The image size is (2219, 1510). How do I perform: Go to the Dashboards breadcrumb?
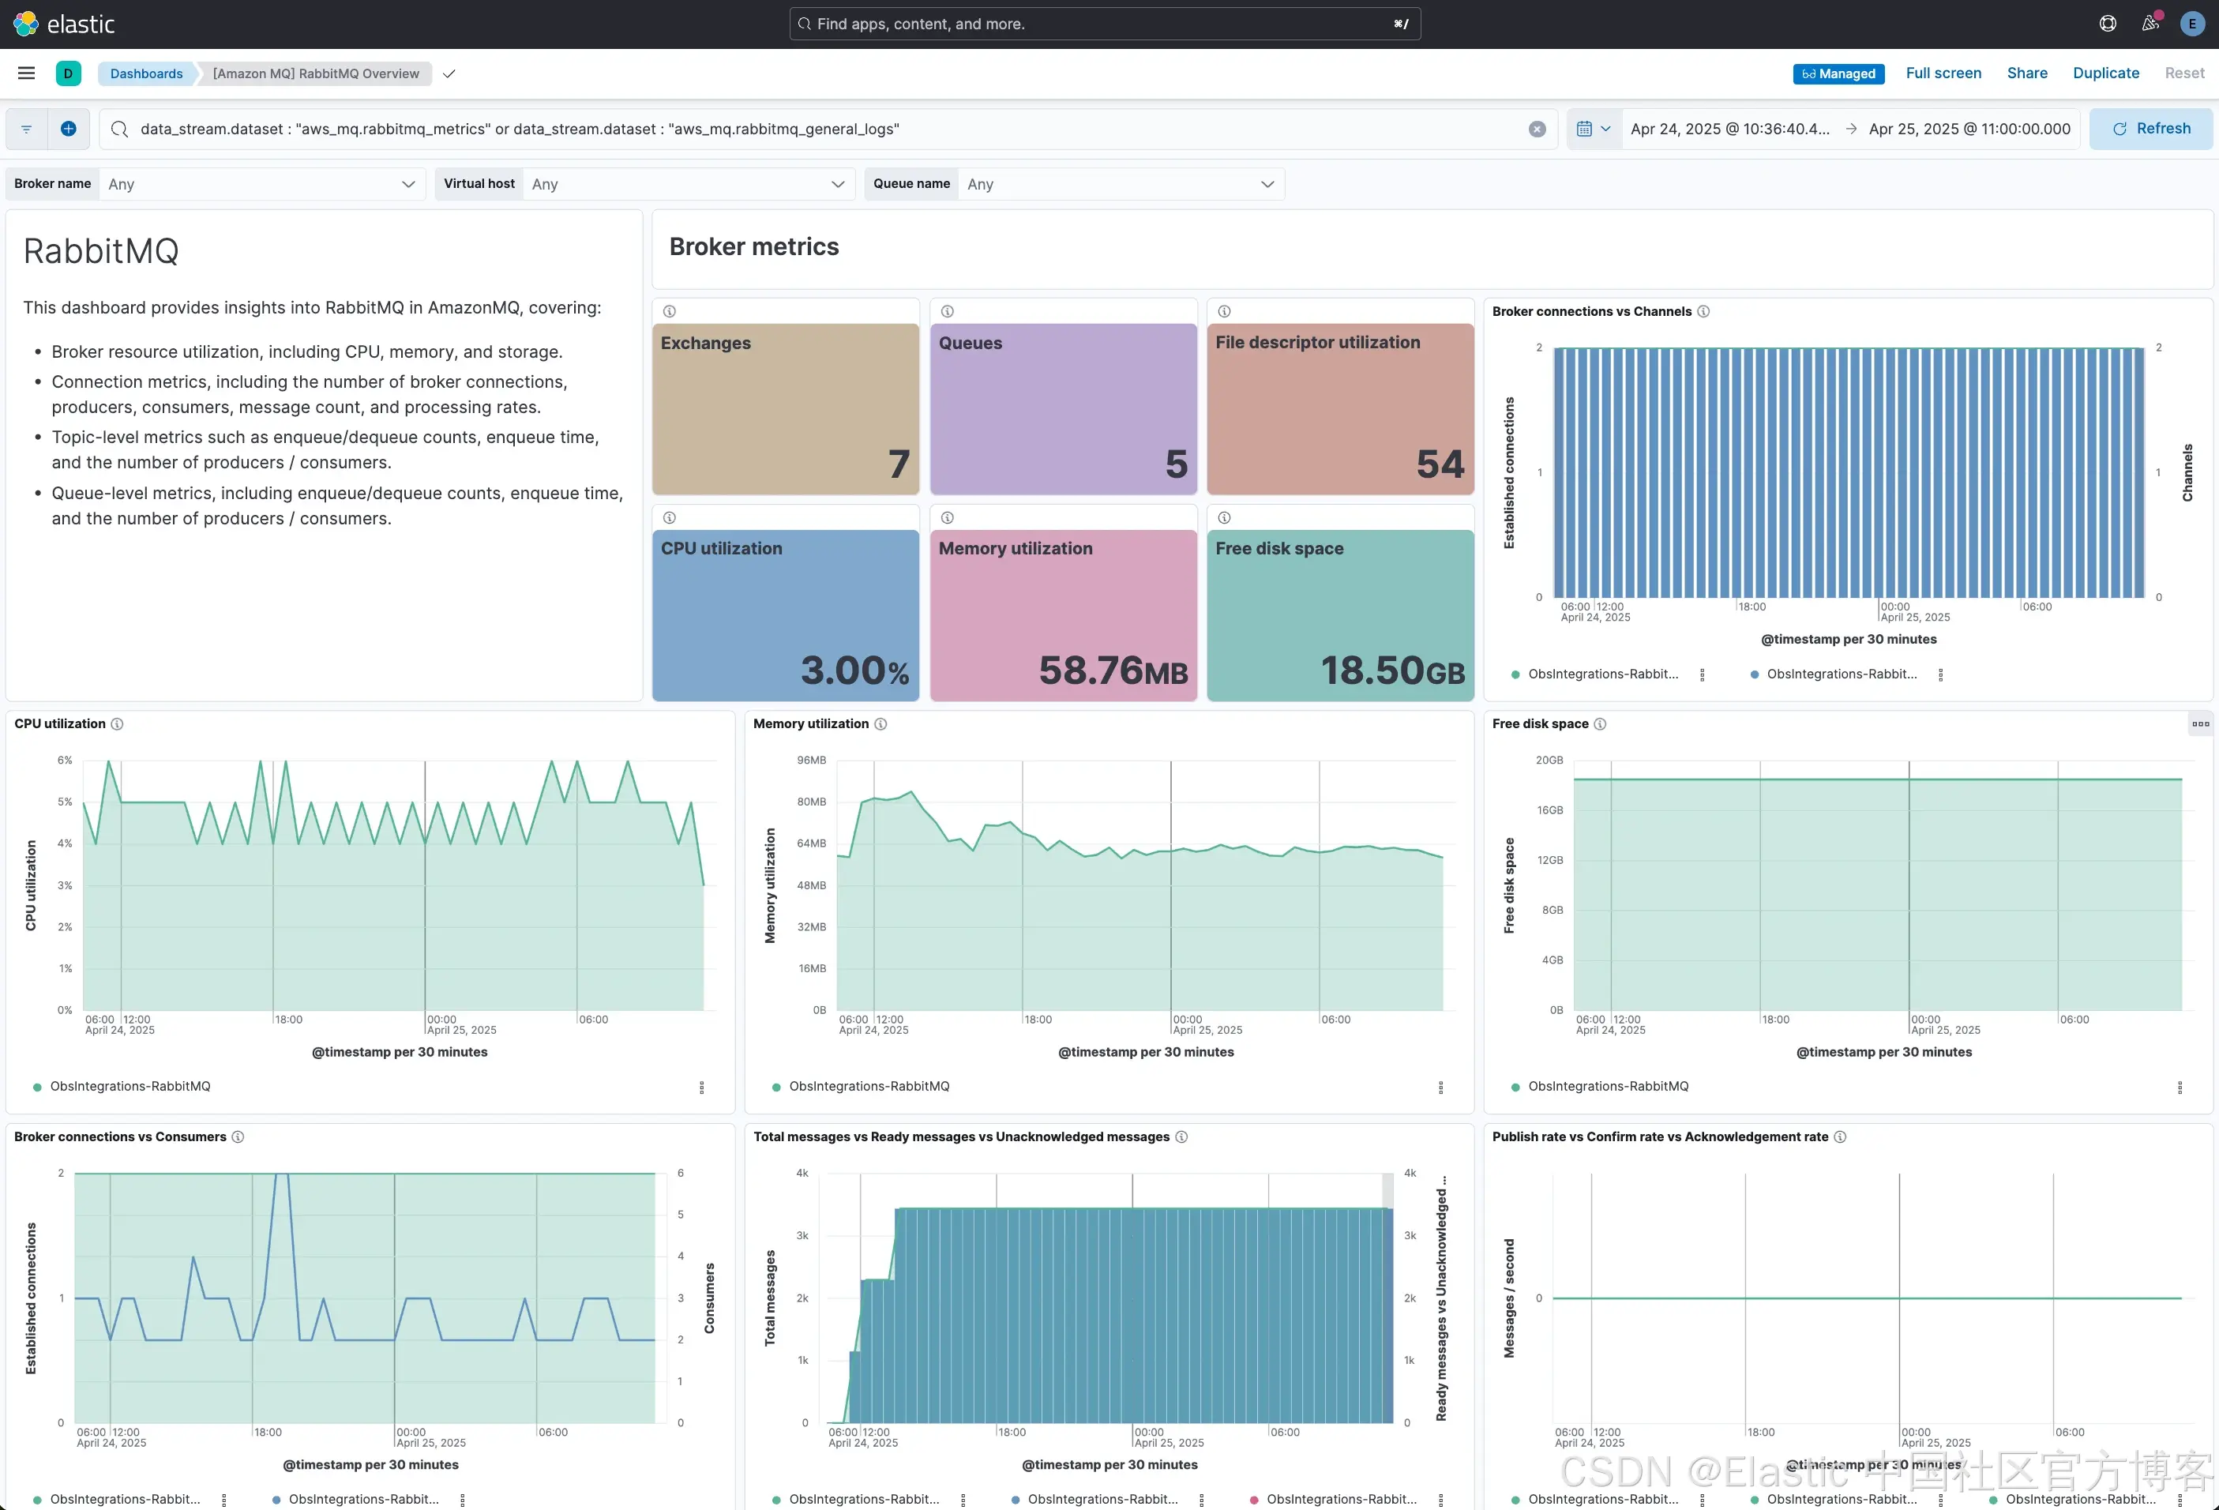(146, 73)
